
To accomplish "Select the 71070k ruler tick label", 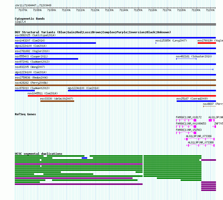I will [23, 10].
